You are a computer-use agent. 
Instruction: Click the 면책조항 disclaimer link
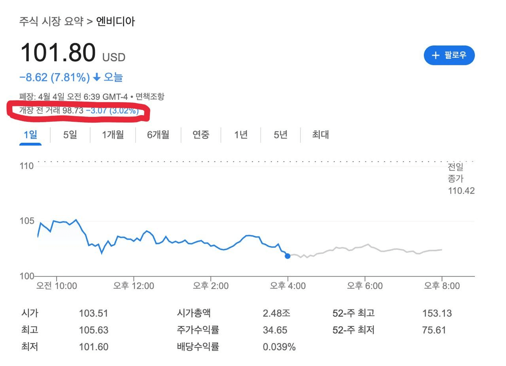point(150,97)
